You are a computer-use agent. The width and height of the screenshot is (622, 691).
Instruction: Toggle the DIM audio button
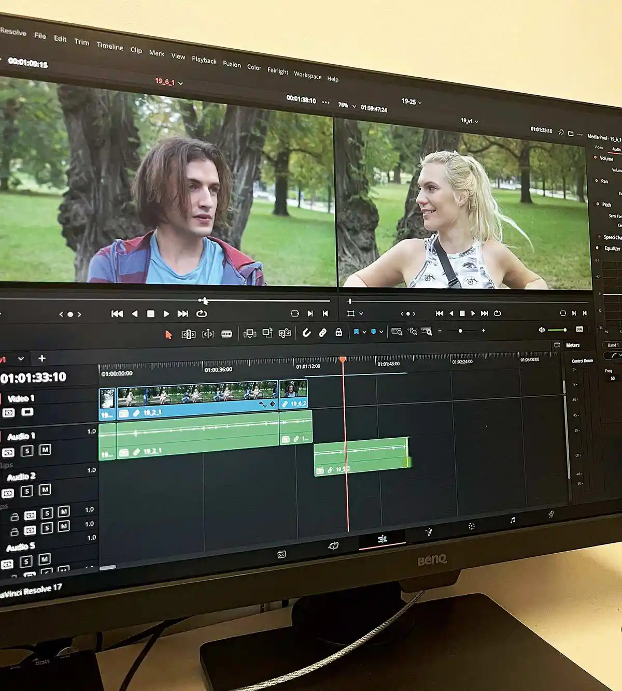point(579,329)
